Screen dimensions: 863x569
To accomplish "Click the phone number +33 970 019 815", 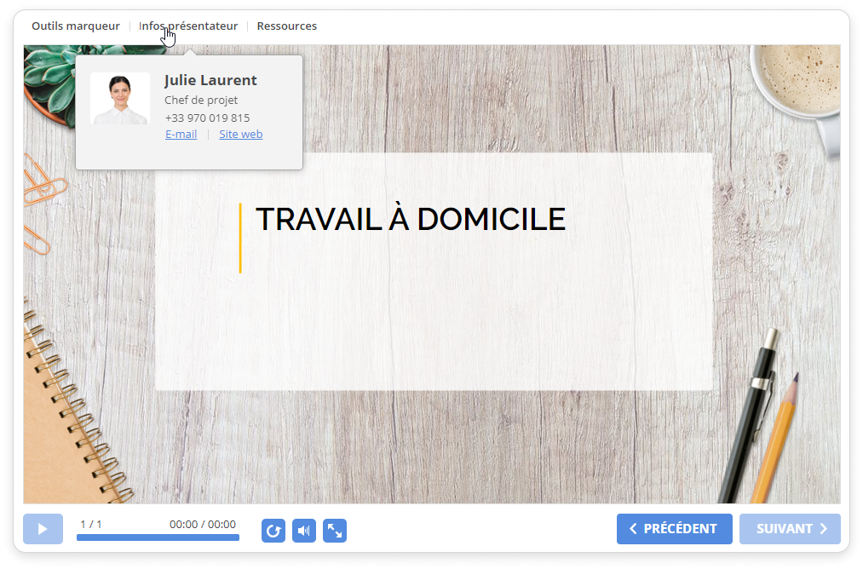I will click(x=207, y=118).
